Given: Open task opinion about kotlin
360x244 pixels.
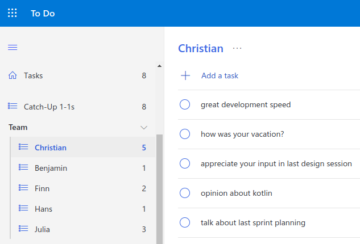Looking at the screenshot, I should click(236, 193).
